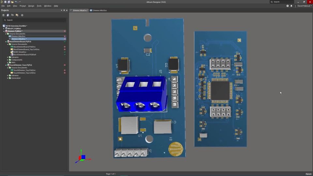Collapse the BaseDimmerBoard.PrjPcb node
Viewport: 313px width, 176px height.
pyautogui.click(x=6, y=41)
